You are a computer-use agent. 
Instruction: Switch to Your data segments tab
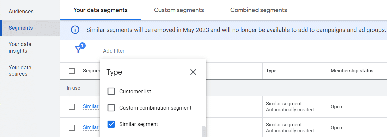[100, 10]
